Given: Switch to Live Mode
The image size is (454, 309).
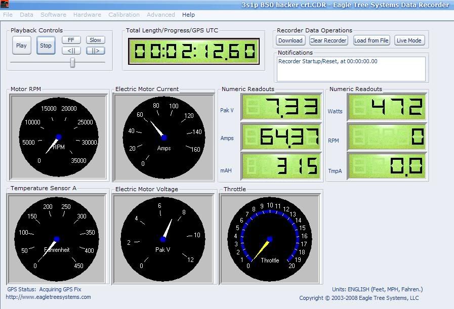Looking at the screenshot, I should [x=409, y=40].
